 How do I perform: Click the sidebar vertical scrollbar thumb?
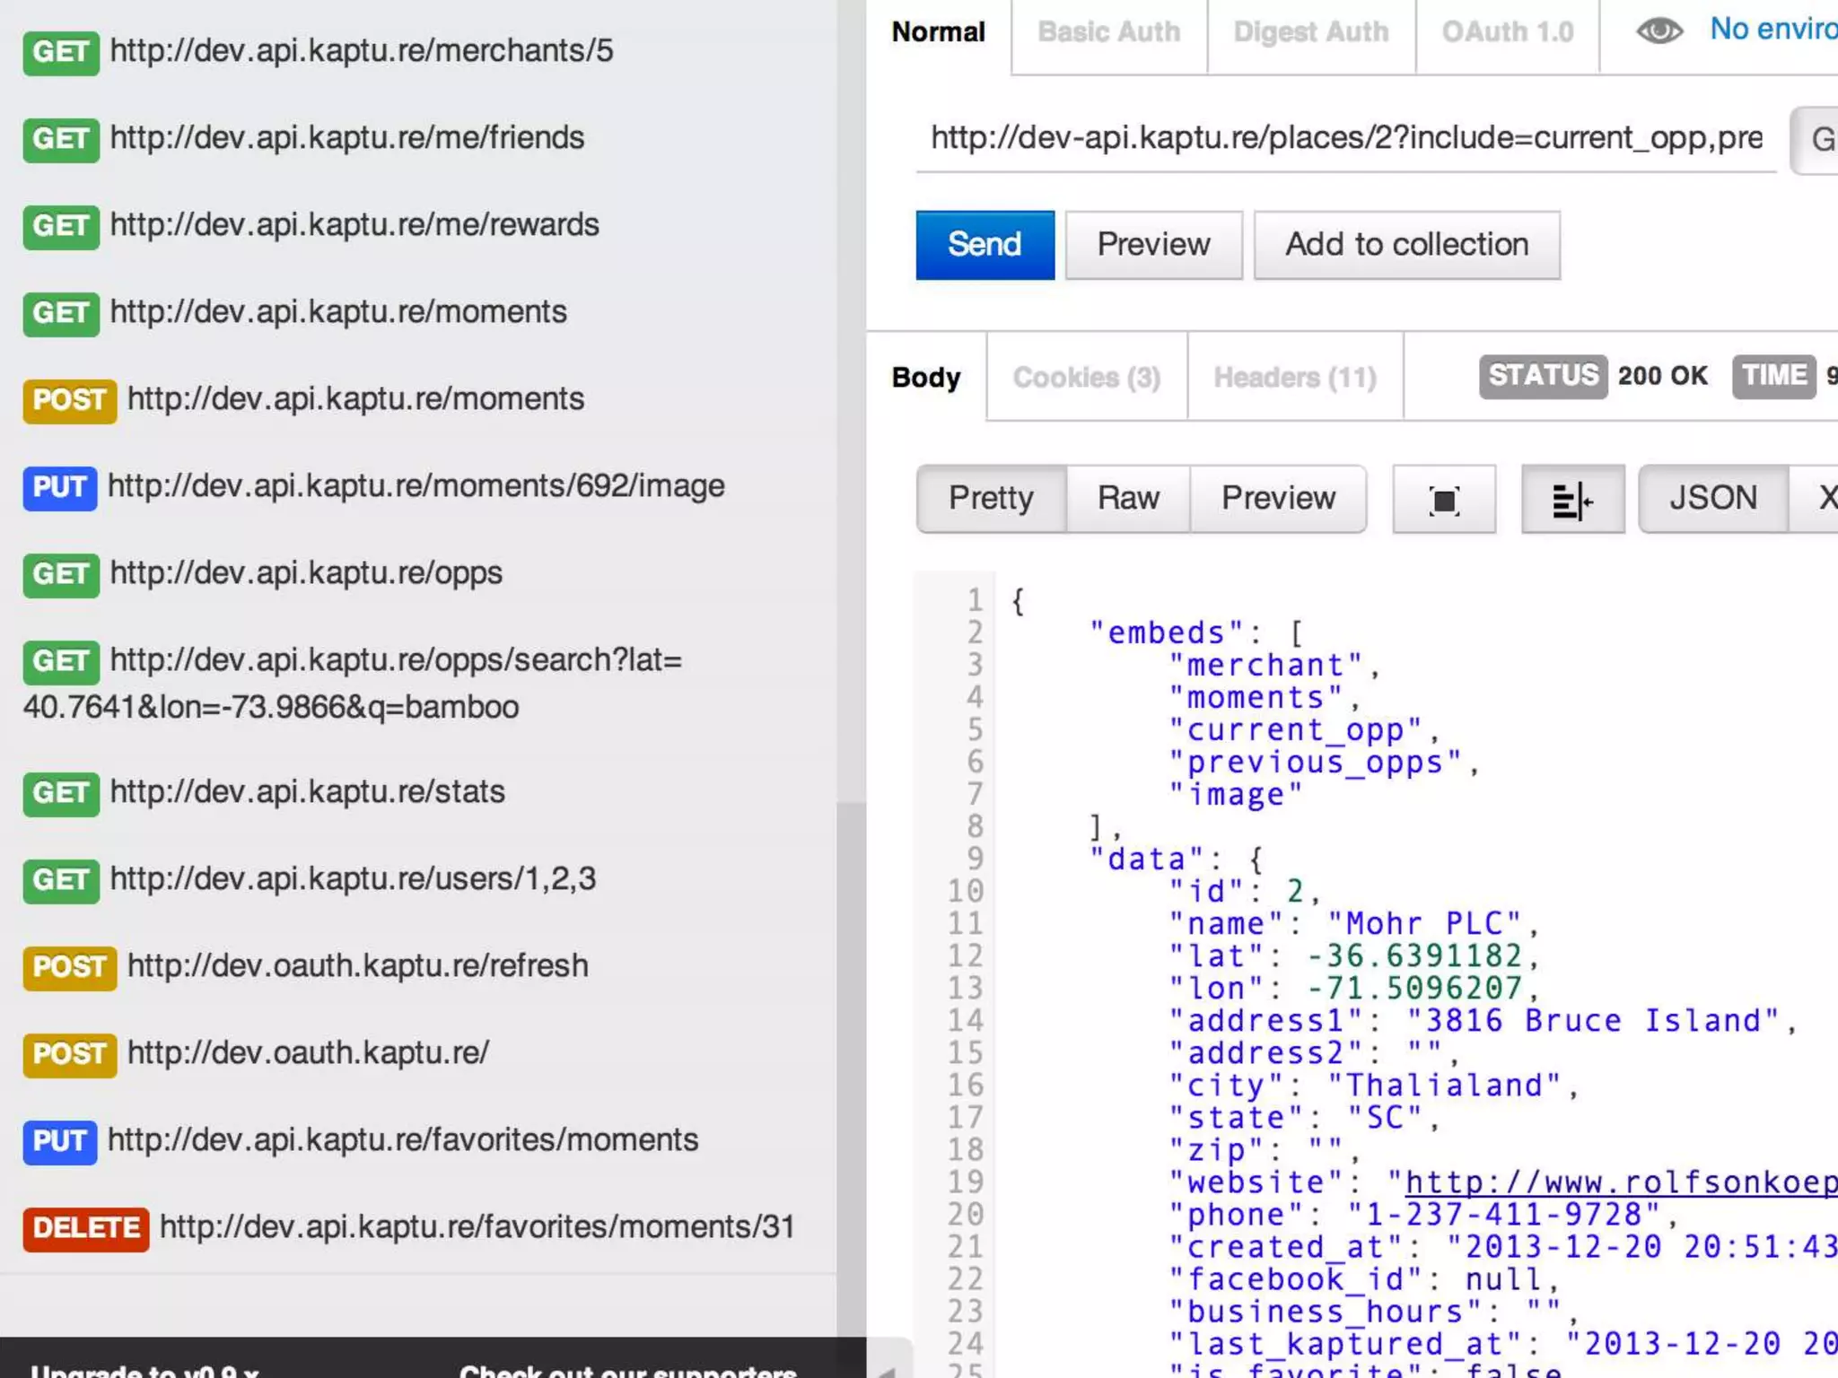(851, 1068)
